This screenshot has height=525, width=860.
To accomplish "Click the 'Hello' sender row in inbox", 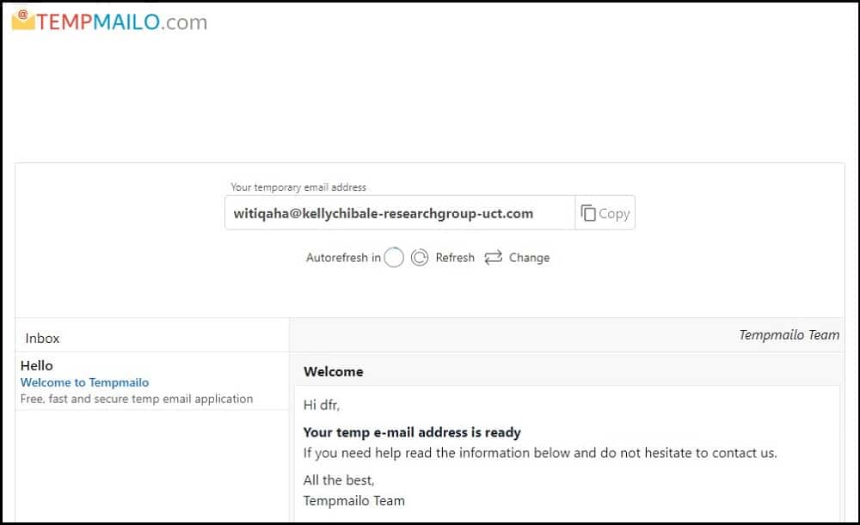I will [x=37, y=365].
